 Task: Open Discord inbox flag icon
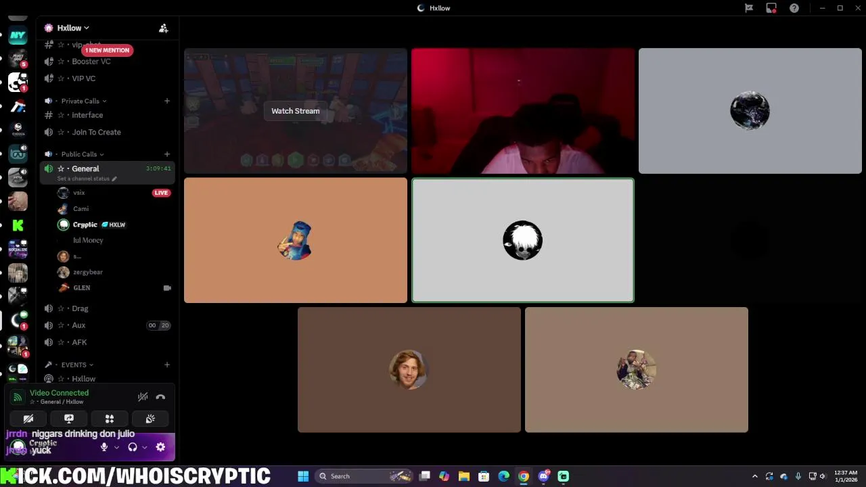tap(749, 8)
